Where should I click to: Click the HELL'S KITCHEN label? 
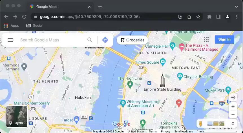(x=152, y=53)
